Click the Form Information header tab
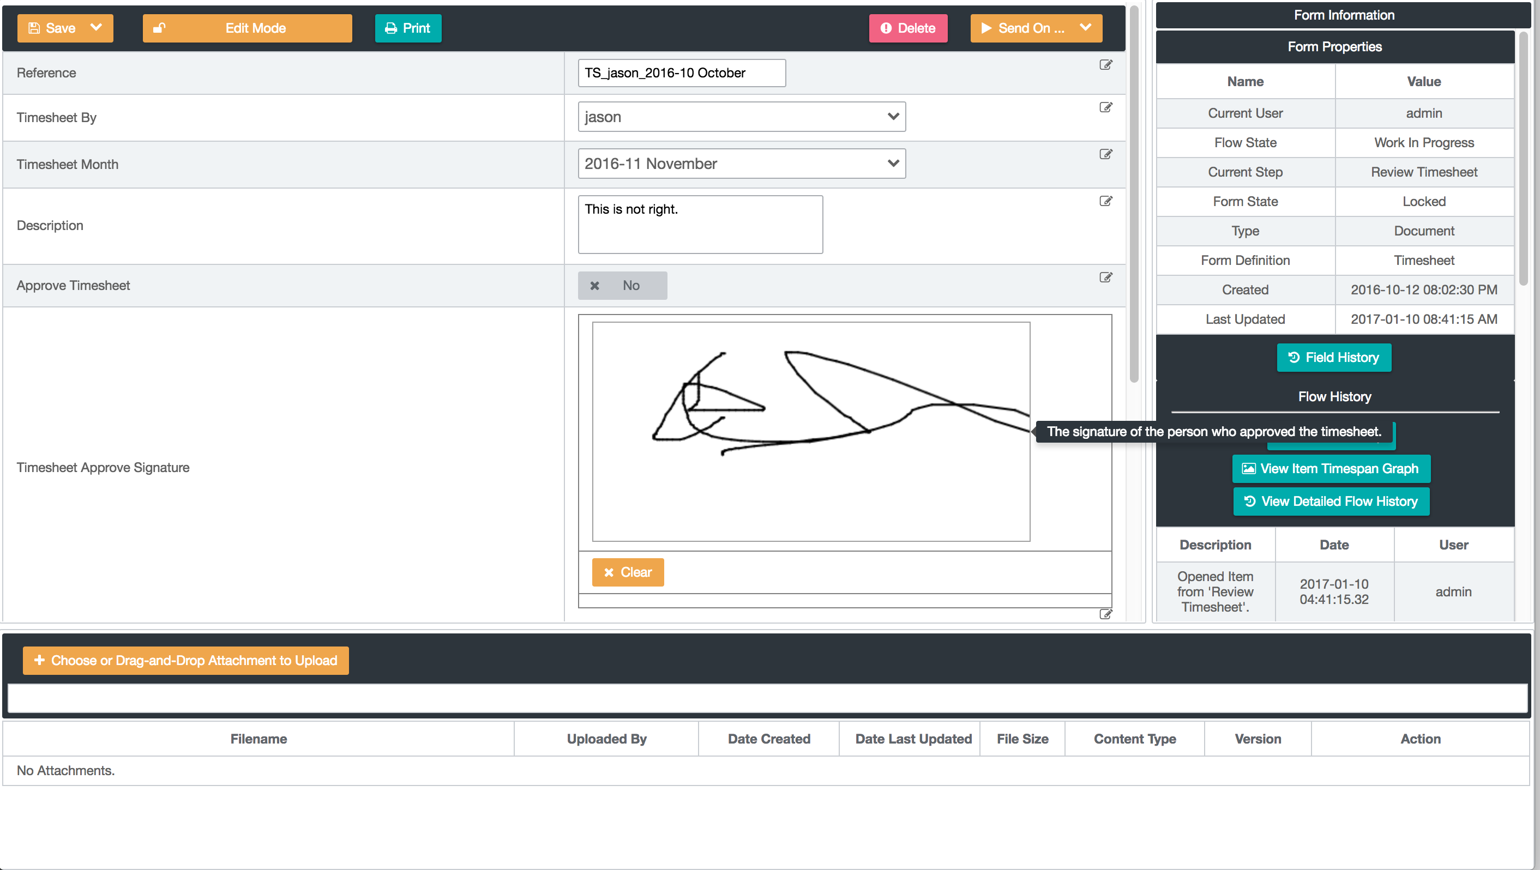The height and width of the screenshot is (870, 1540). tap(1343, 15)
